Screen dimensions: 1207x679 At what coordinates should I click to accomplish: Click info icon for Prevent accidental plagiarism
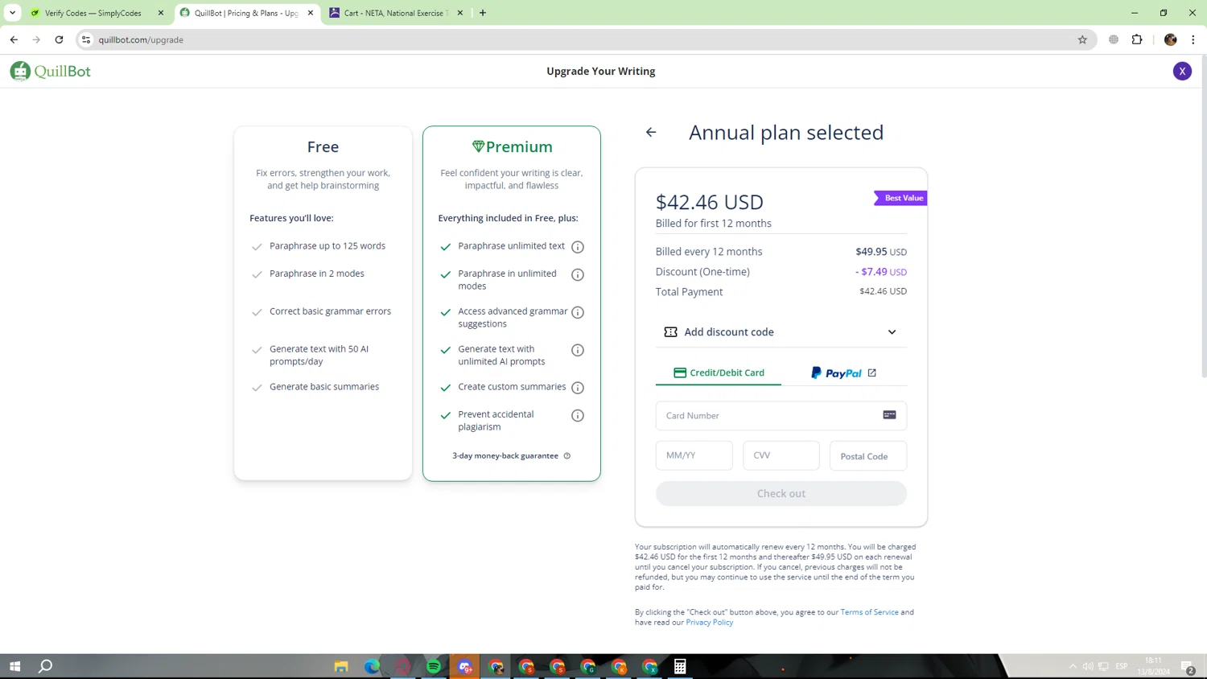pyautogui.click(x=578, y=416)
